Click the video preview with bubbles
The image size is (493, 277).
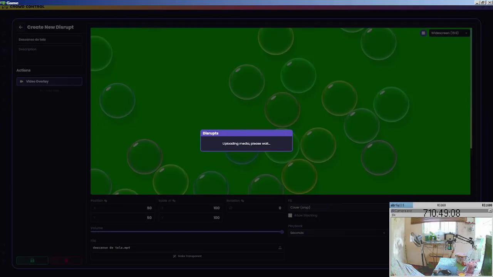[280, 111]
